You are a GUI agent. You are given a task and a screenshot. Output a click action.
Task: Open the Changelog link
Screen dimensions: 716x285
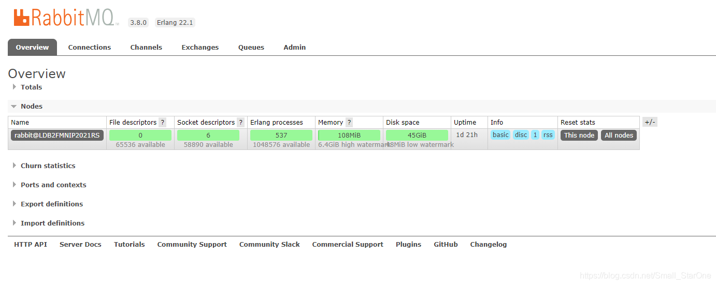click(x=489, y=244)
